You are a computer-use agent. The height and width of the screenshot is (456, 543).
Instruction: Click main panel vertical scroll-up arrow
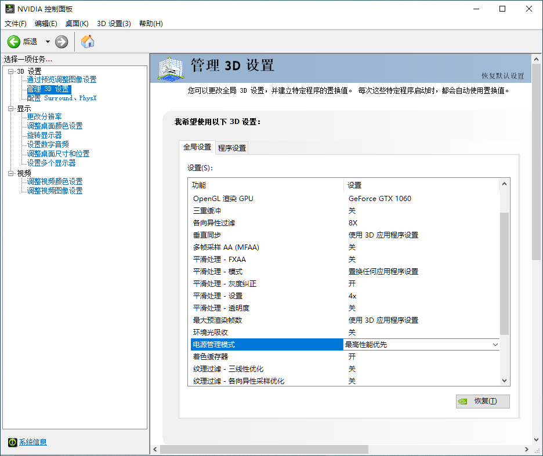pyautogui.click(x=537, y=60)
